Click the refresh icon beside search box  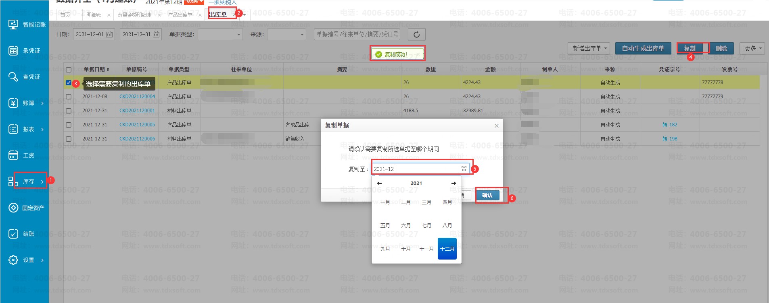pyautogui.click(x=416, y=35)
